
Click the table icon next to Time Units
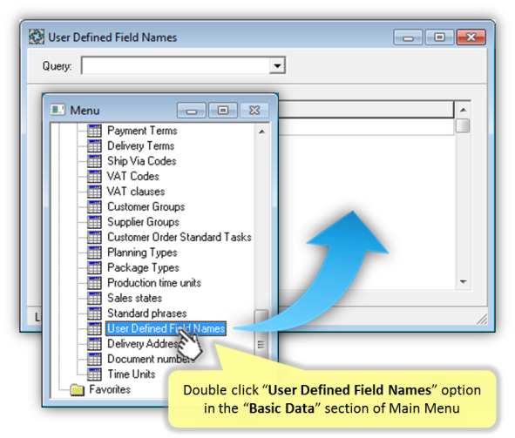point(94,374)
